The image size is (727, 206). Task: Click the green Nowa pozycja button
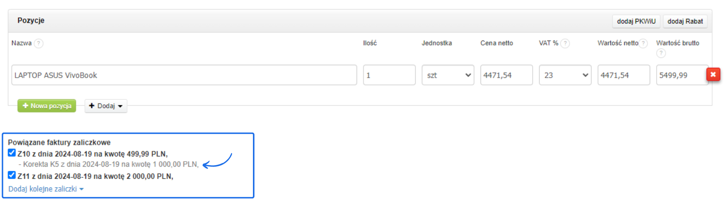click(47, 106)
